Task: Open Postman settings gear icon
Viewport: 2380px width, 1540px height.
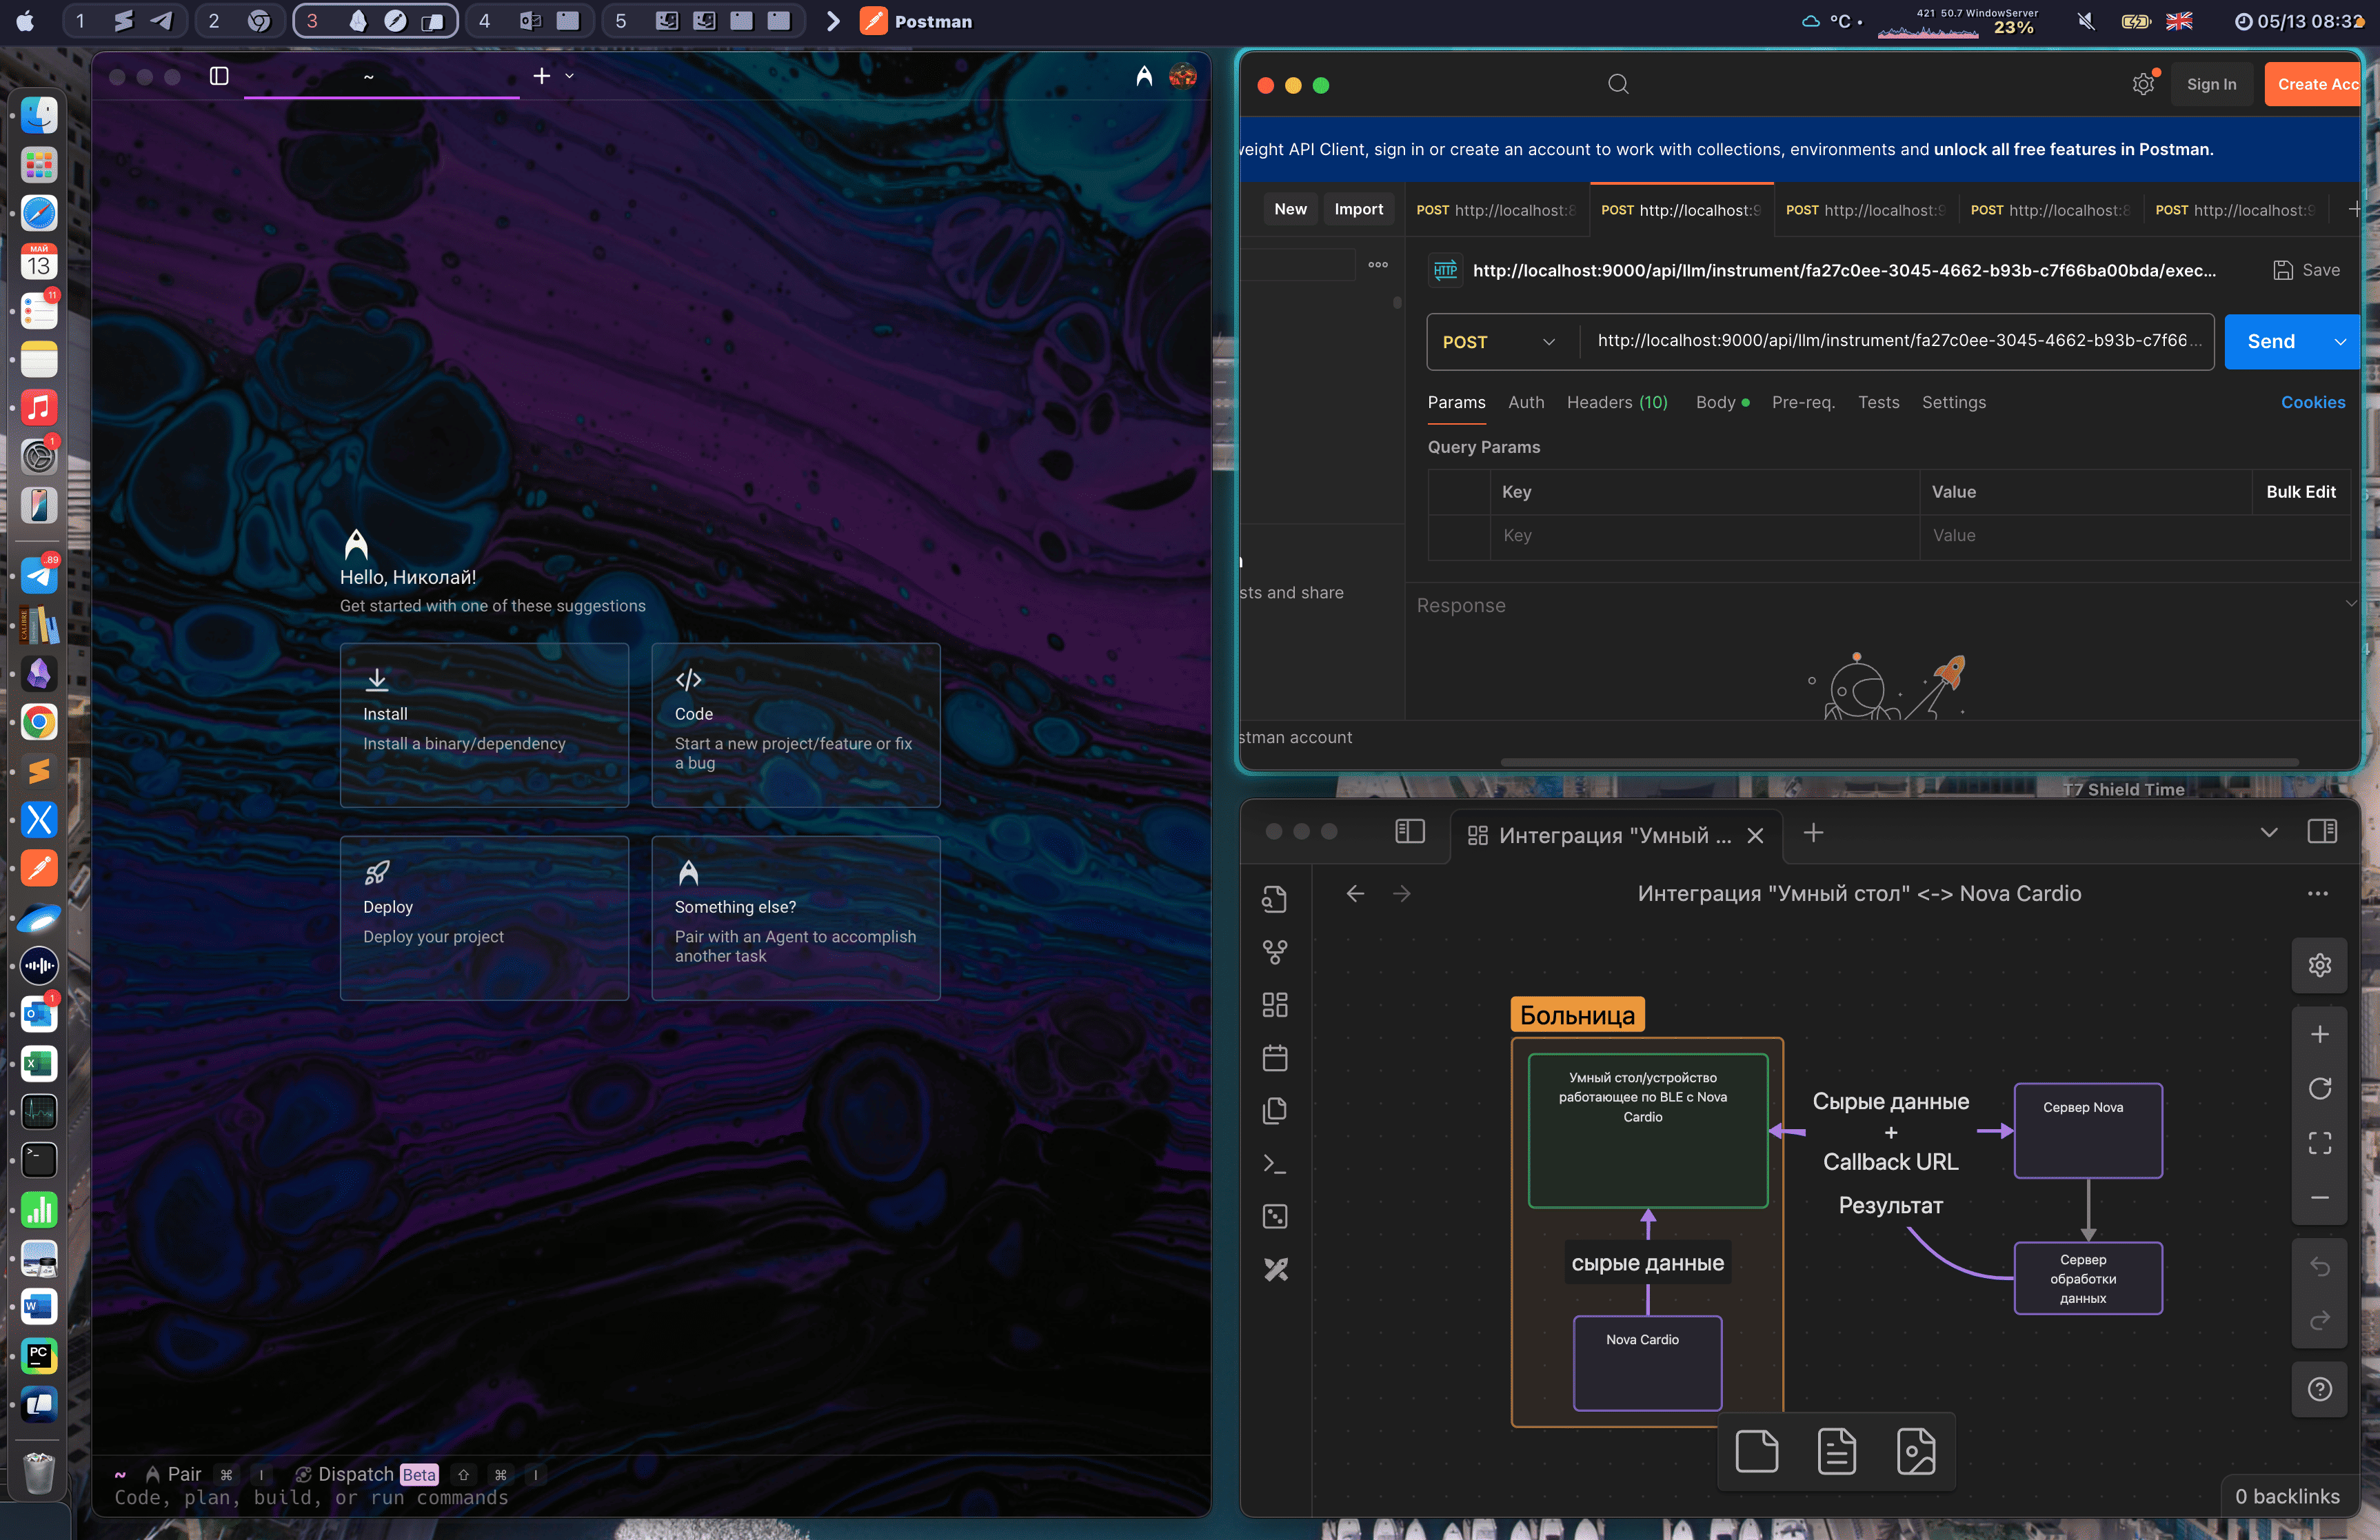Action: point(2142,85)
